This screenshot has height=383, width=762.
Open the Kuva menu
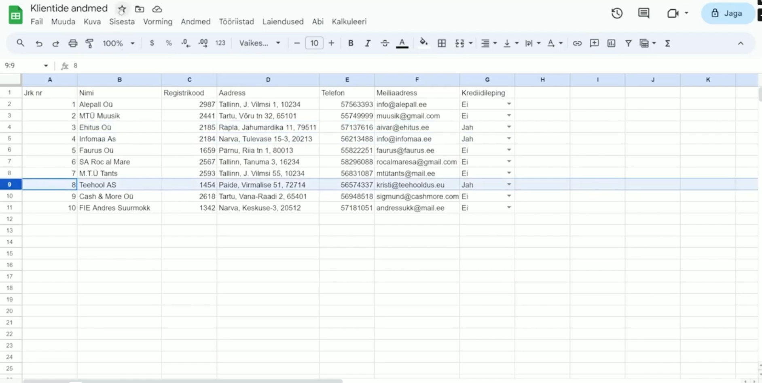[92, 22]
